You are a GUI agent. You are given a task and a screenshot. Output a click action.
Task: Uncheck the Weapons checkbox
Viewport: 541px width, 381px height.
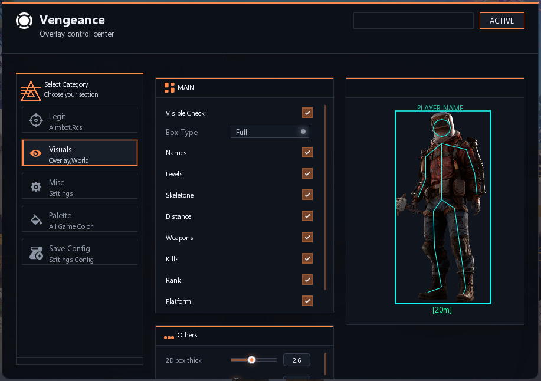click(x=307, y=237)
